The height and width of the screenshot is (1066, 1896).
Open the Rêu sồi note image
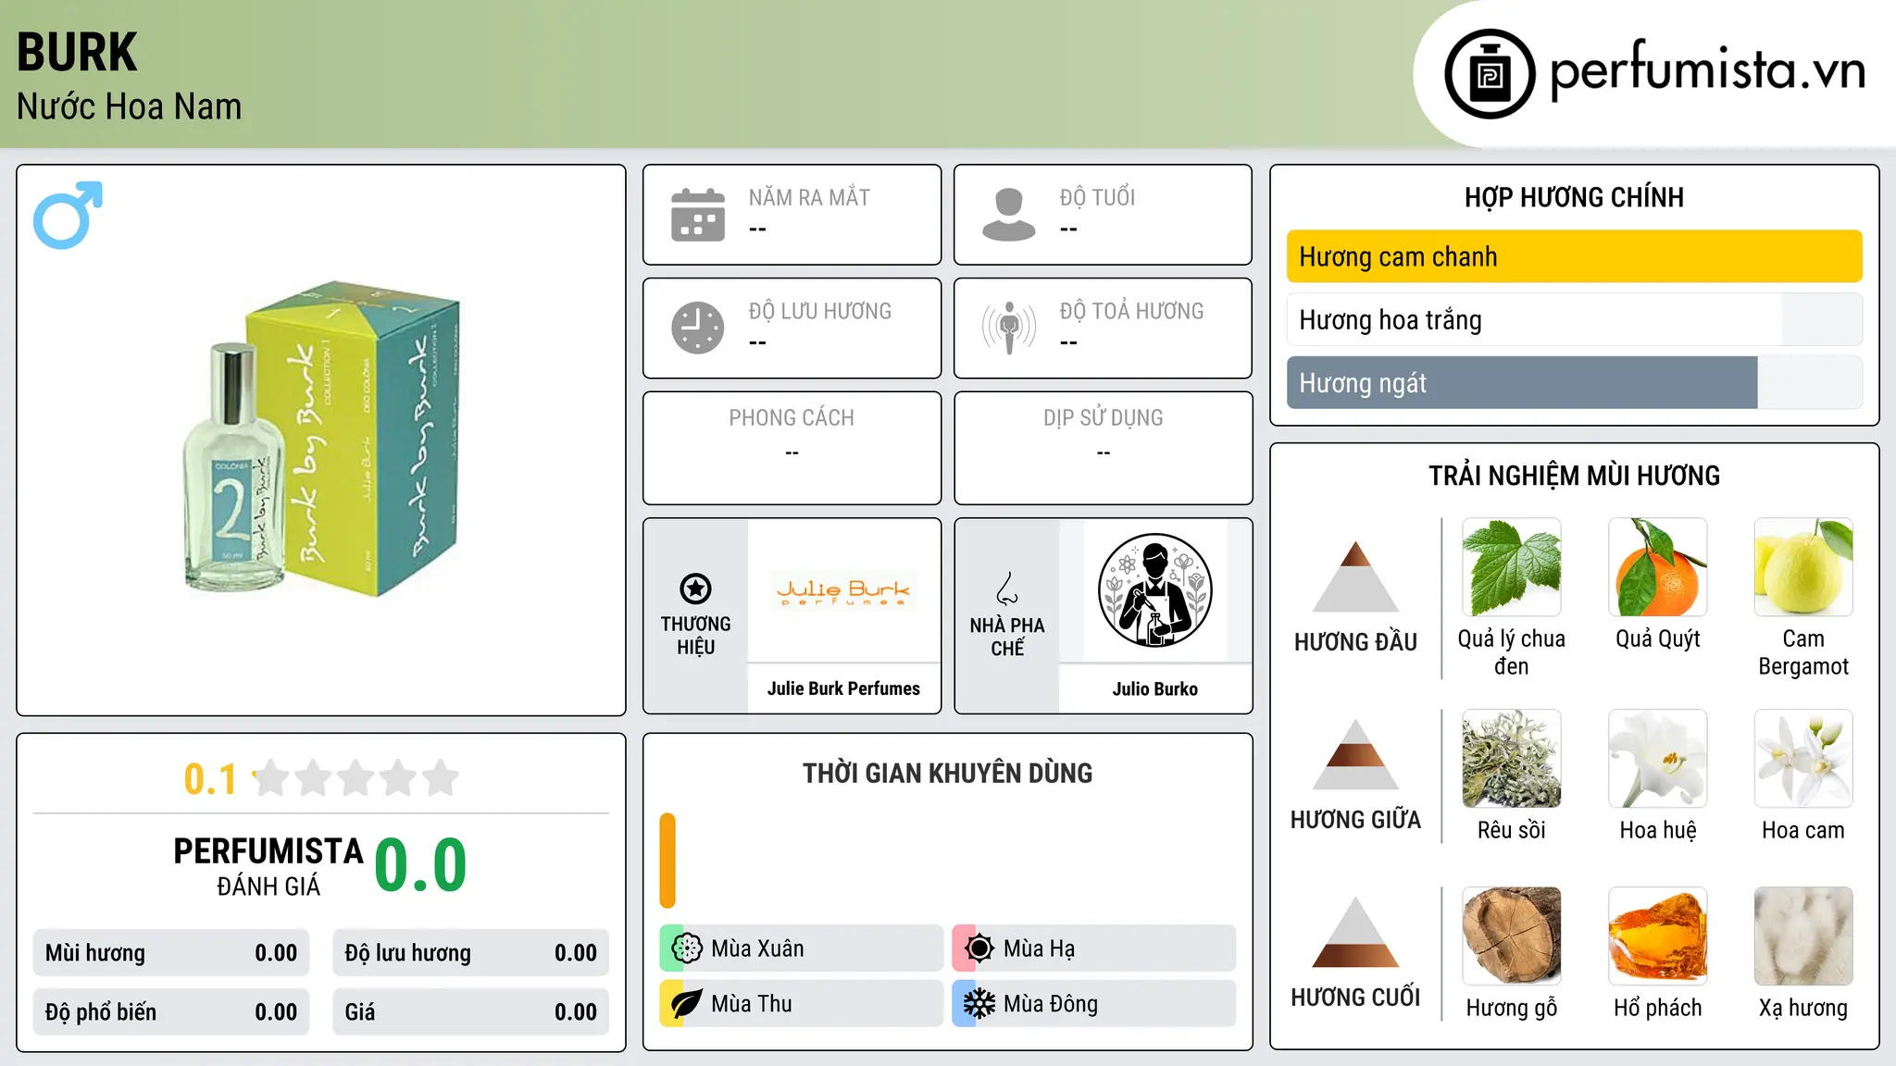pyautogui.click(x=1512, y=759)
